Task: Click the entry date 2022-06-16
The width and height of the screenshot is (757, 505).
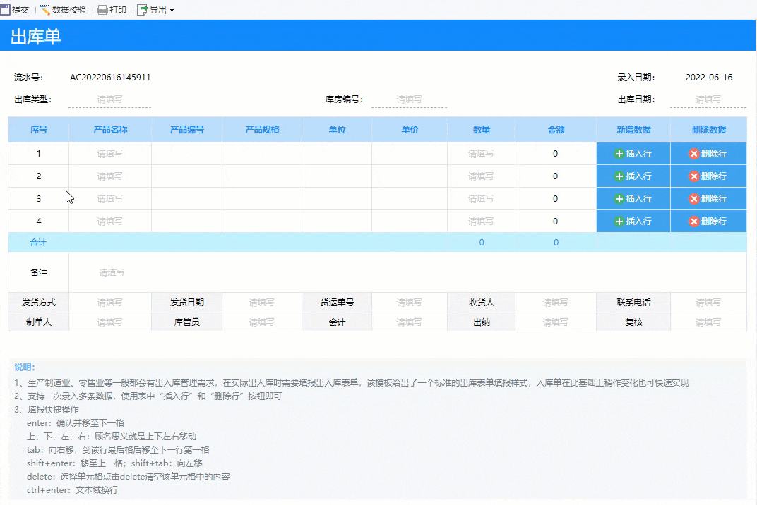Action: pos(709,77)
